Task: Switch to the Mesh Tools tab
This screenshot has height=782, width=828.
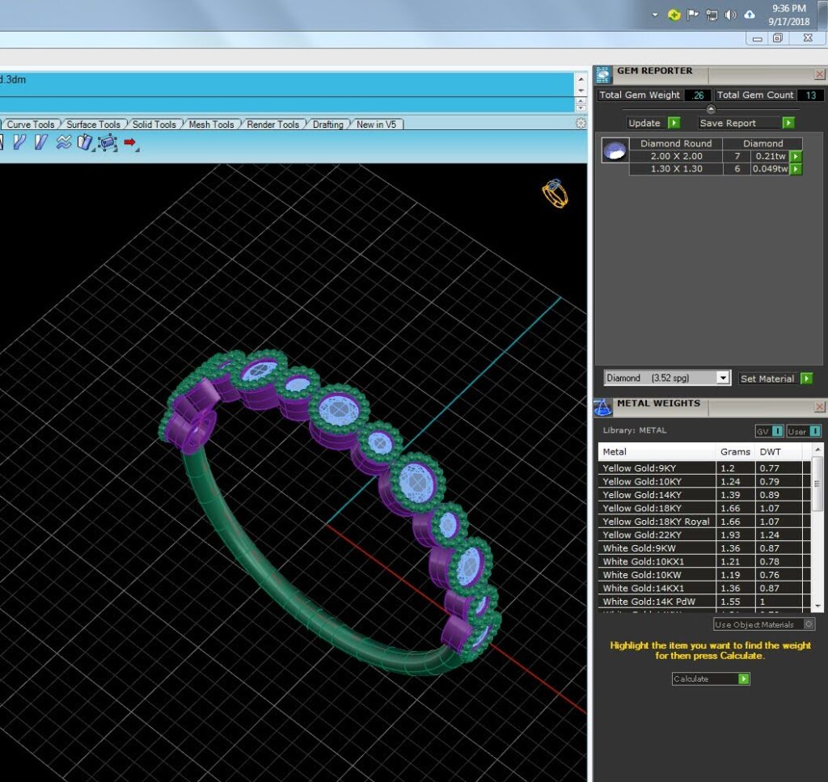Action: pos(211,124)
